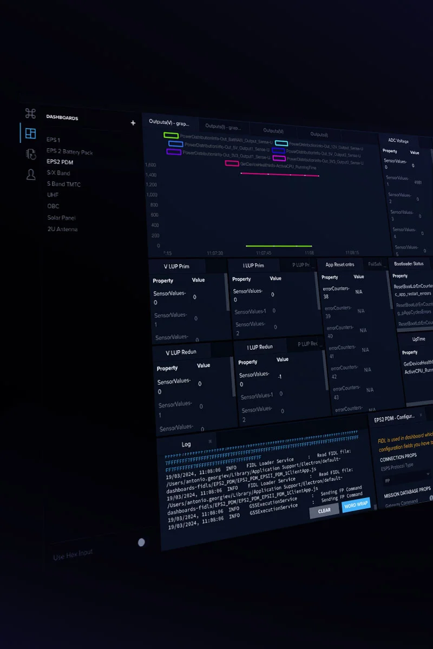Screen dimensions: 433x649
Task: Click the V LUP Redun panel scrollbar
Action: [x=233, y=377]
